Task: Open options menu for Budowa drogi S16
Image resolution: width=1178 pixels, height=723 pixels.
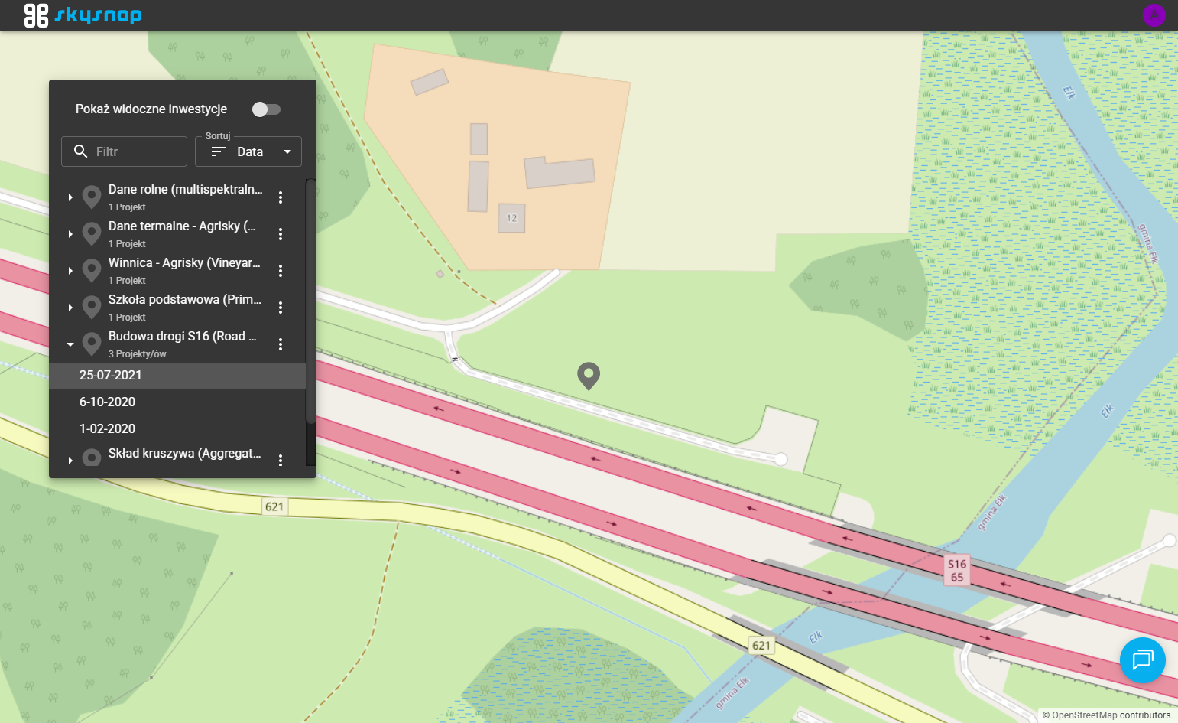Action: pyautogui.click(x=281, y=344)
